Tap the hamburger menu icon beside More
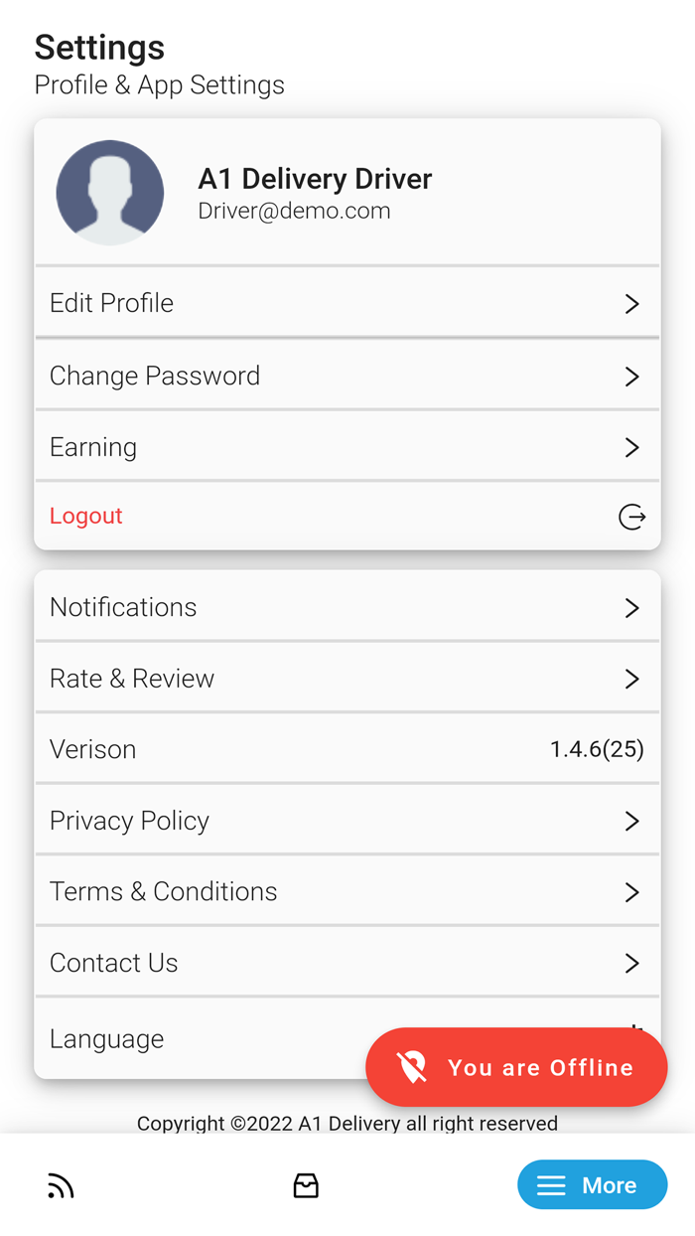 point(551,1185)
